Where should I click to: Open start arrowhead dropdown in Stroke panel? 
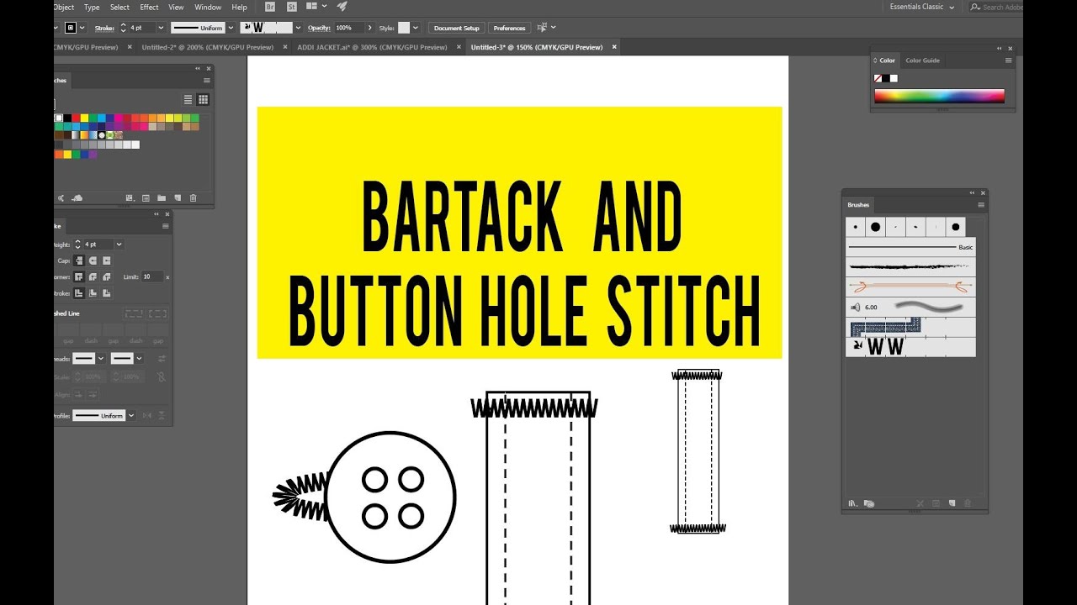tap(101, 358)
